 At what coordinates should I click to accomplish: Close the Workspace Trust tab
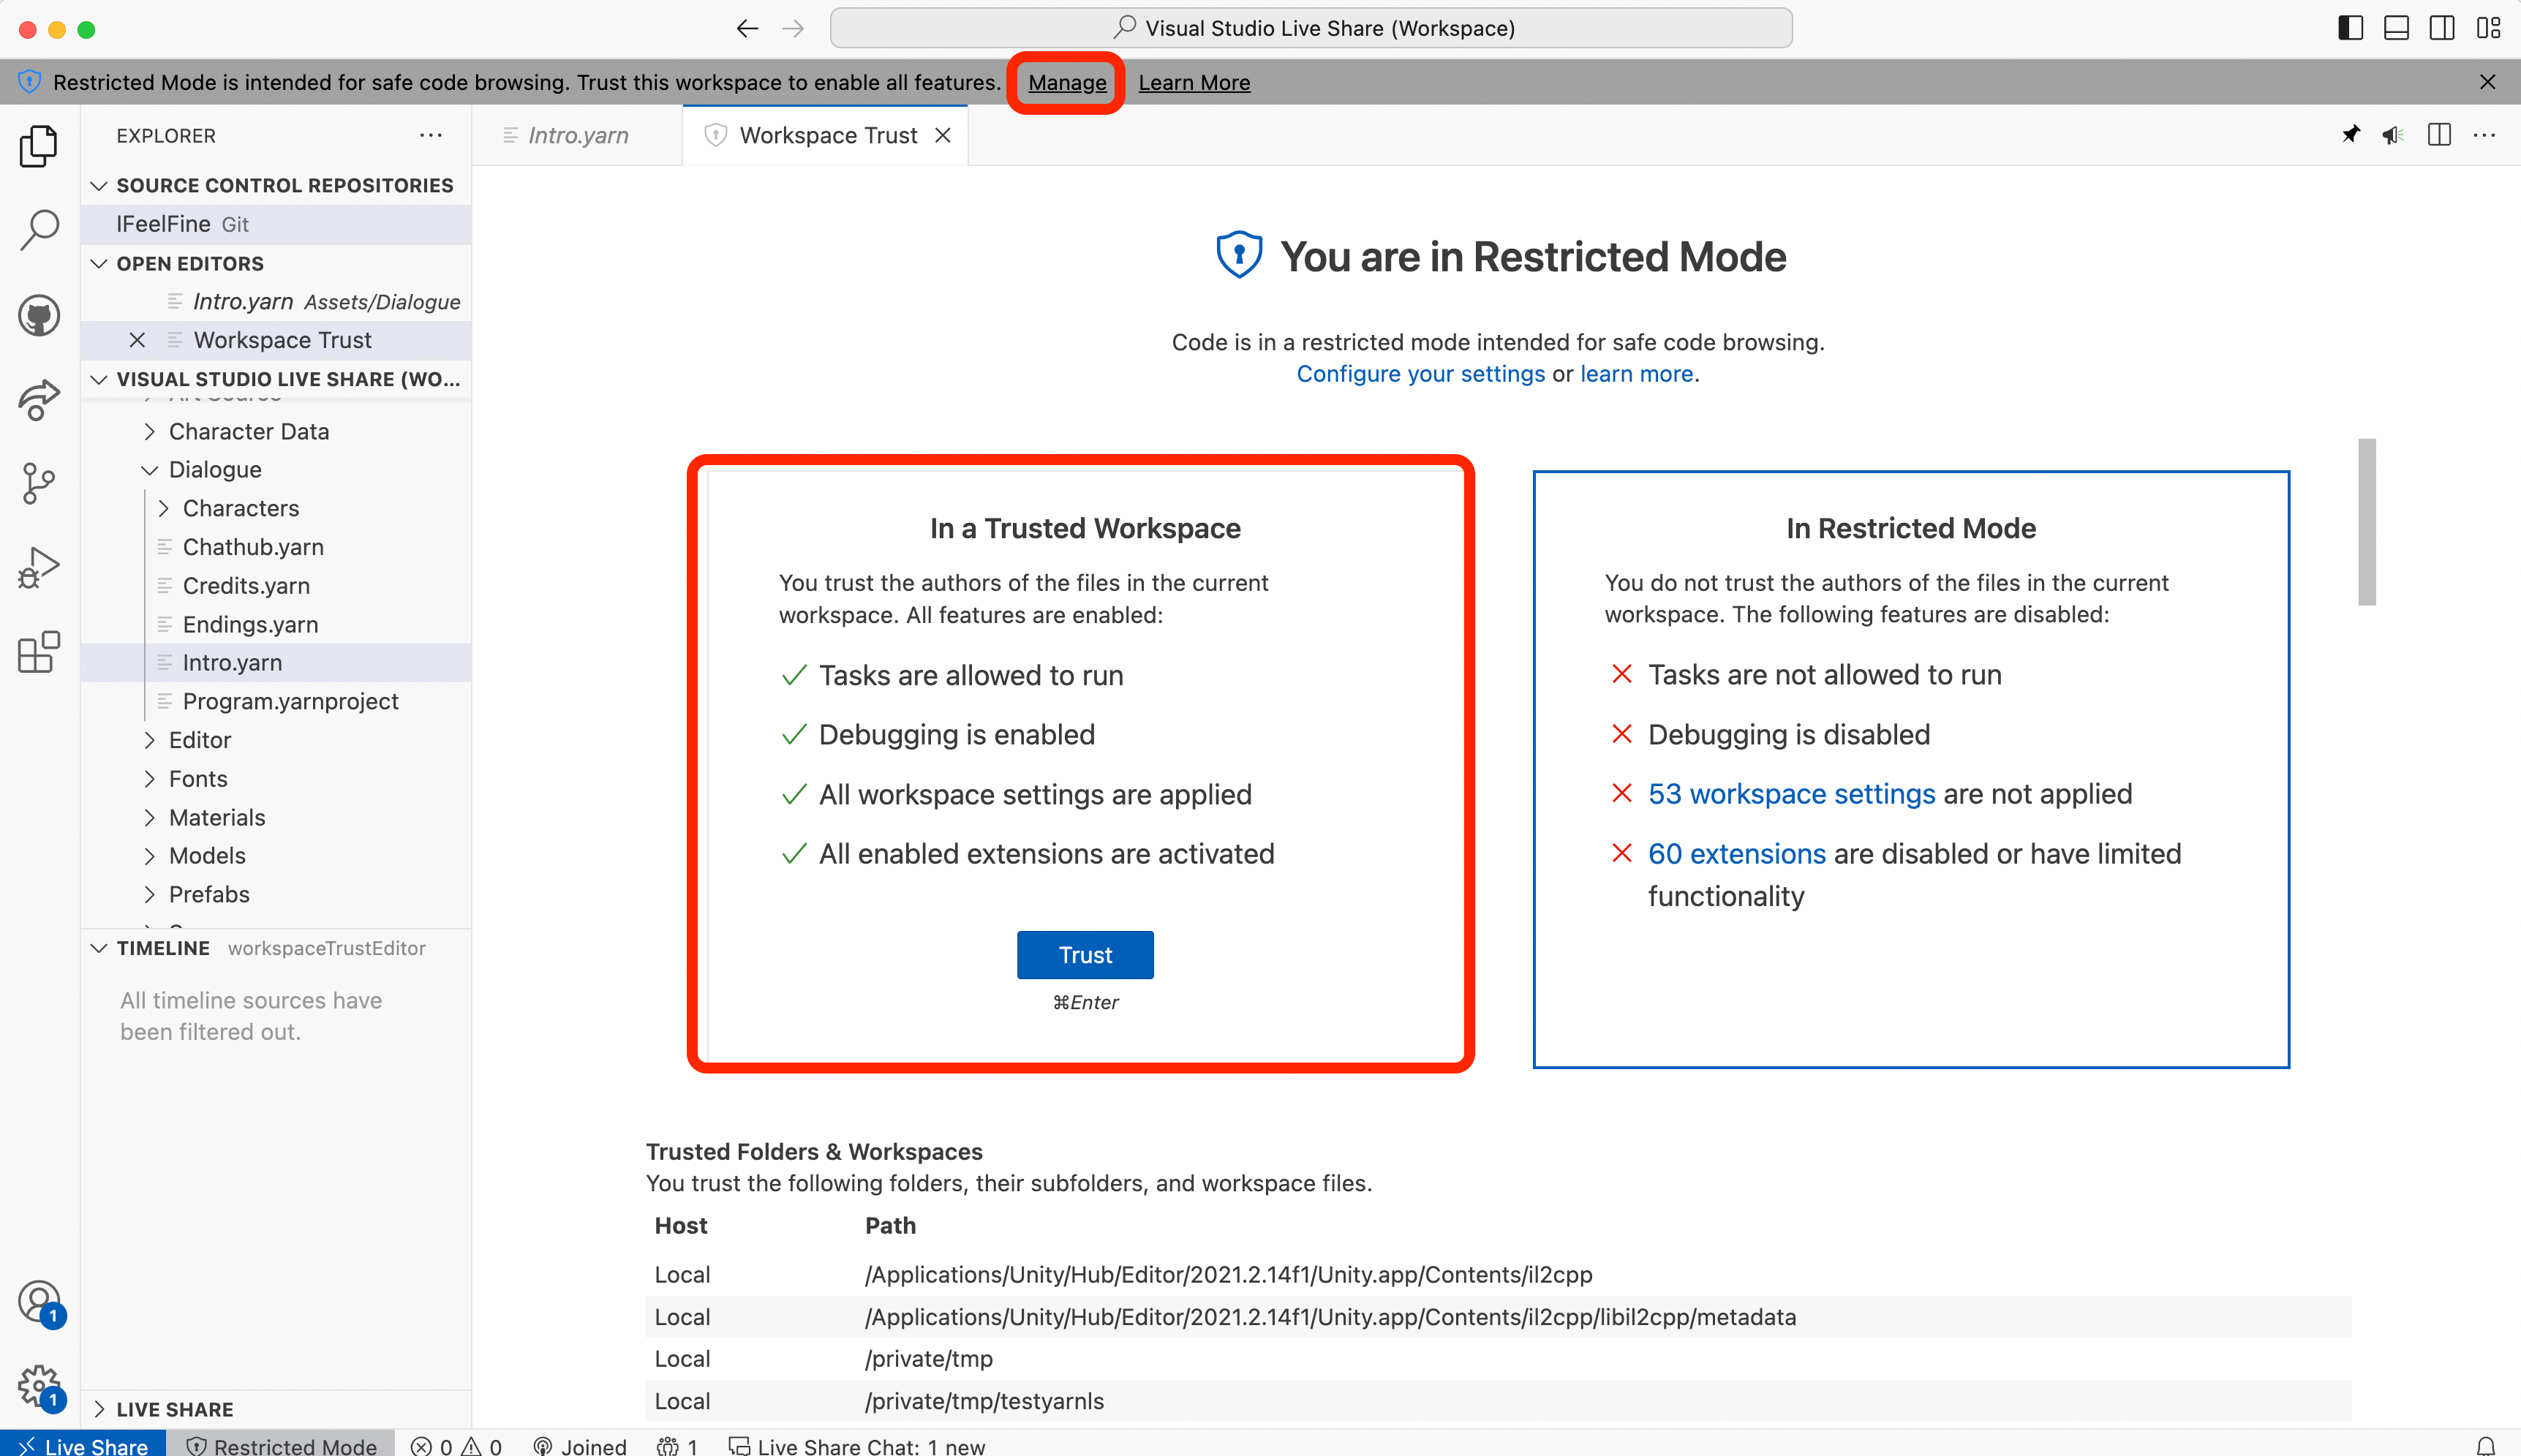tap(942, 135)
